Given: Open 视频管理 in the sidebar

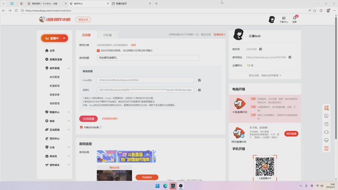Looking at the screenshot, I should click(x=55, y=103).
